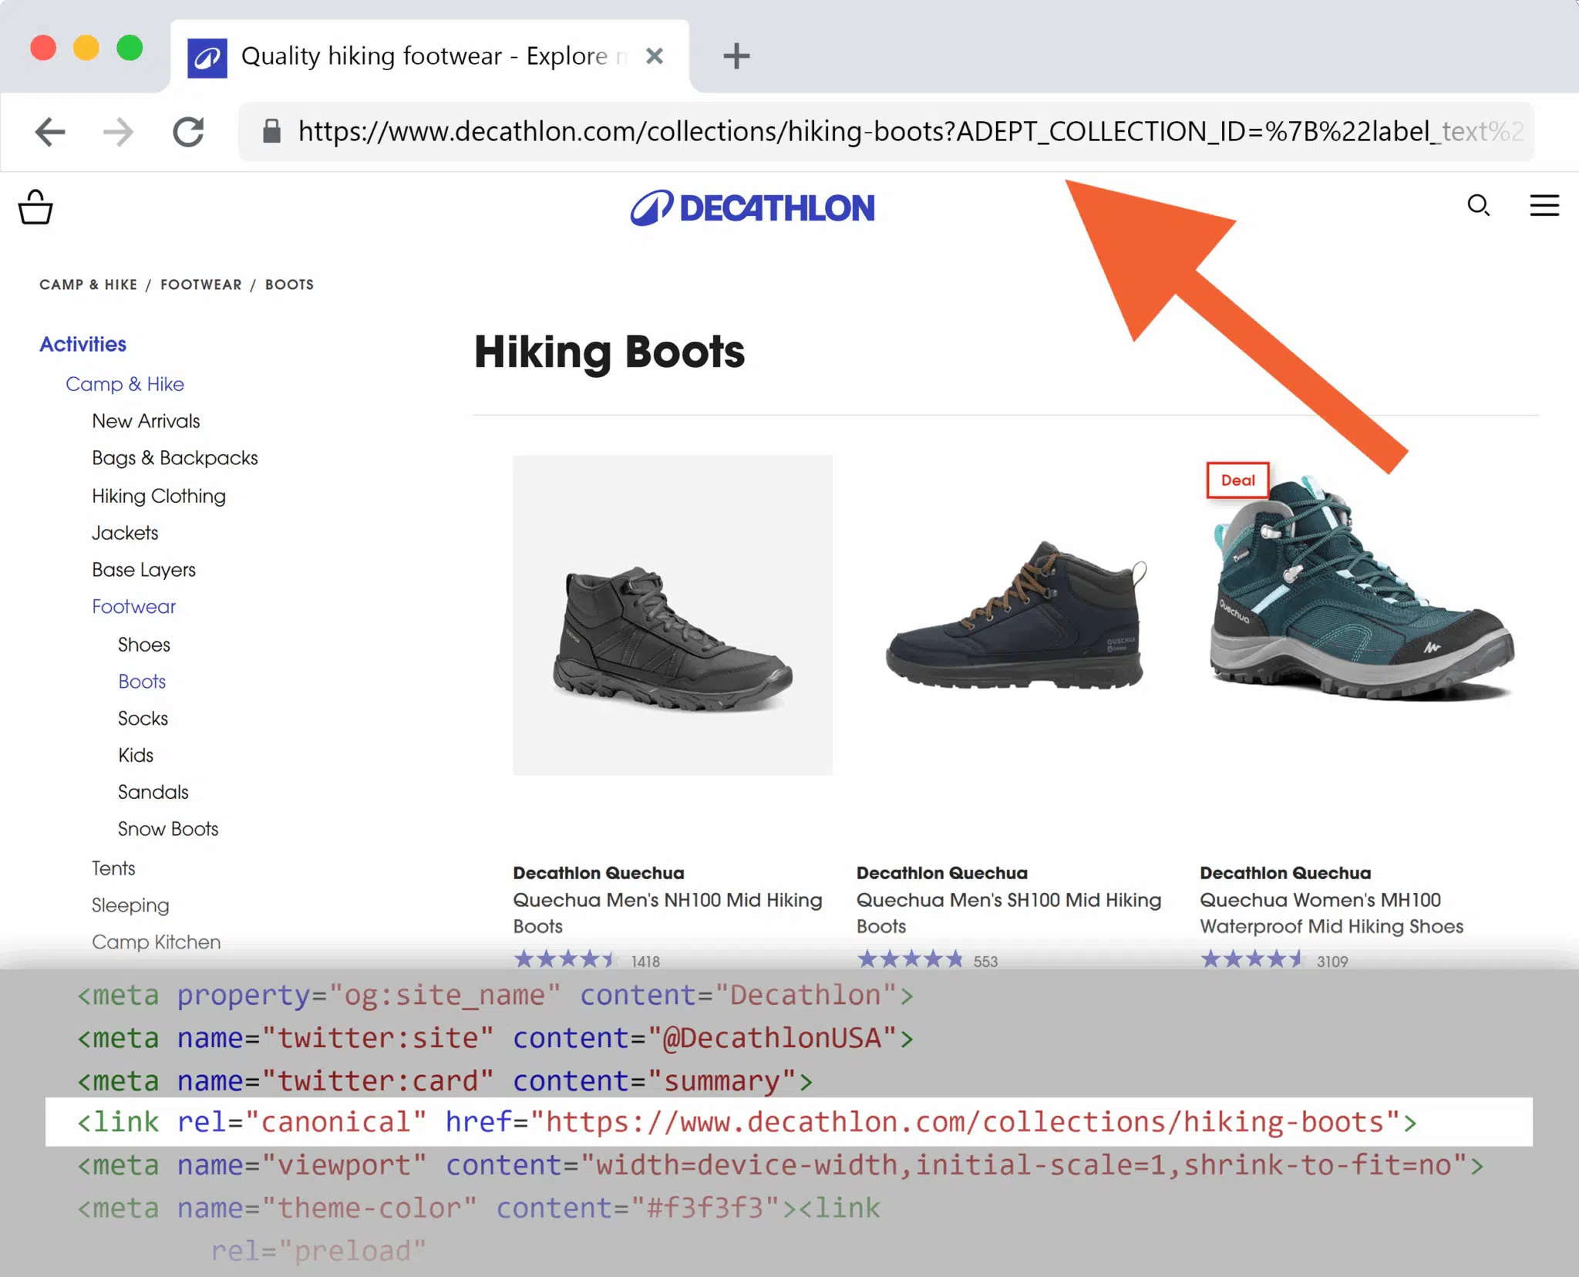
Task: Open Bags & Backpacks category
Action: (x=175, y=458)
